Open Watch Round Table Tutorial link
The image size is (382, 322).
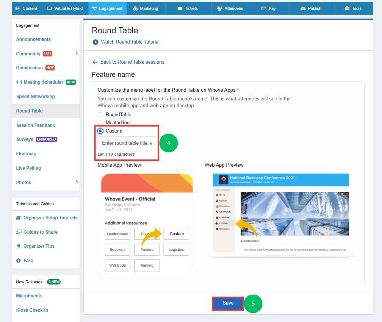click(130, 42)
